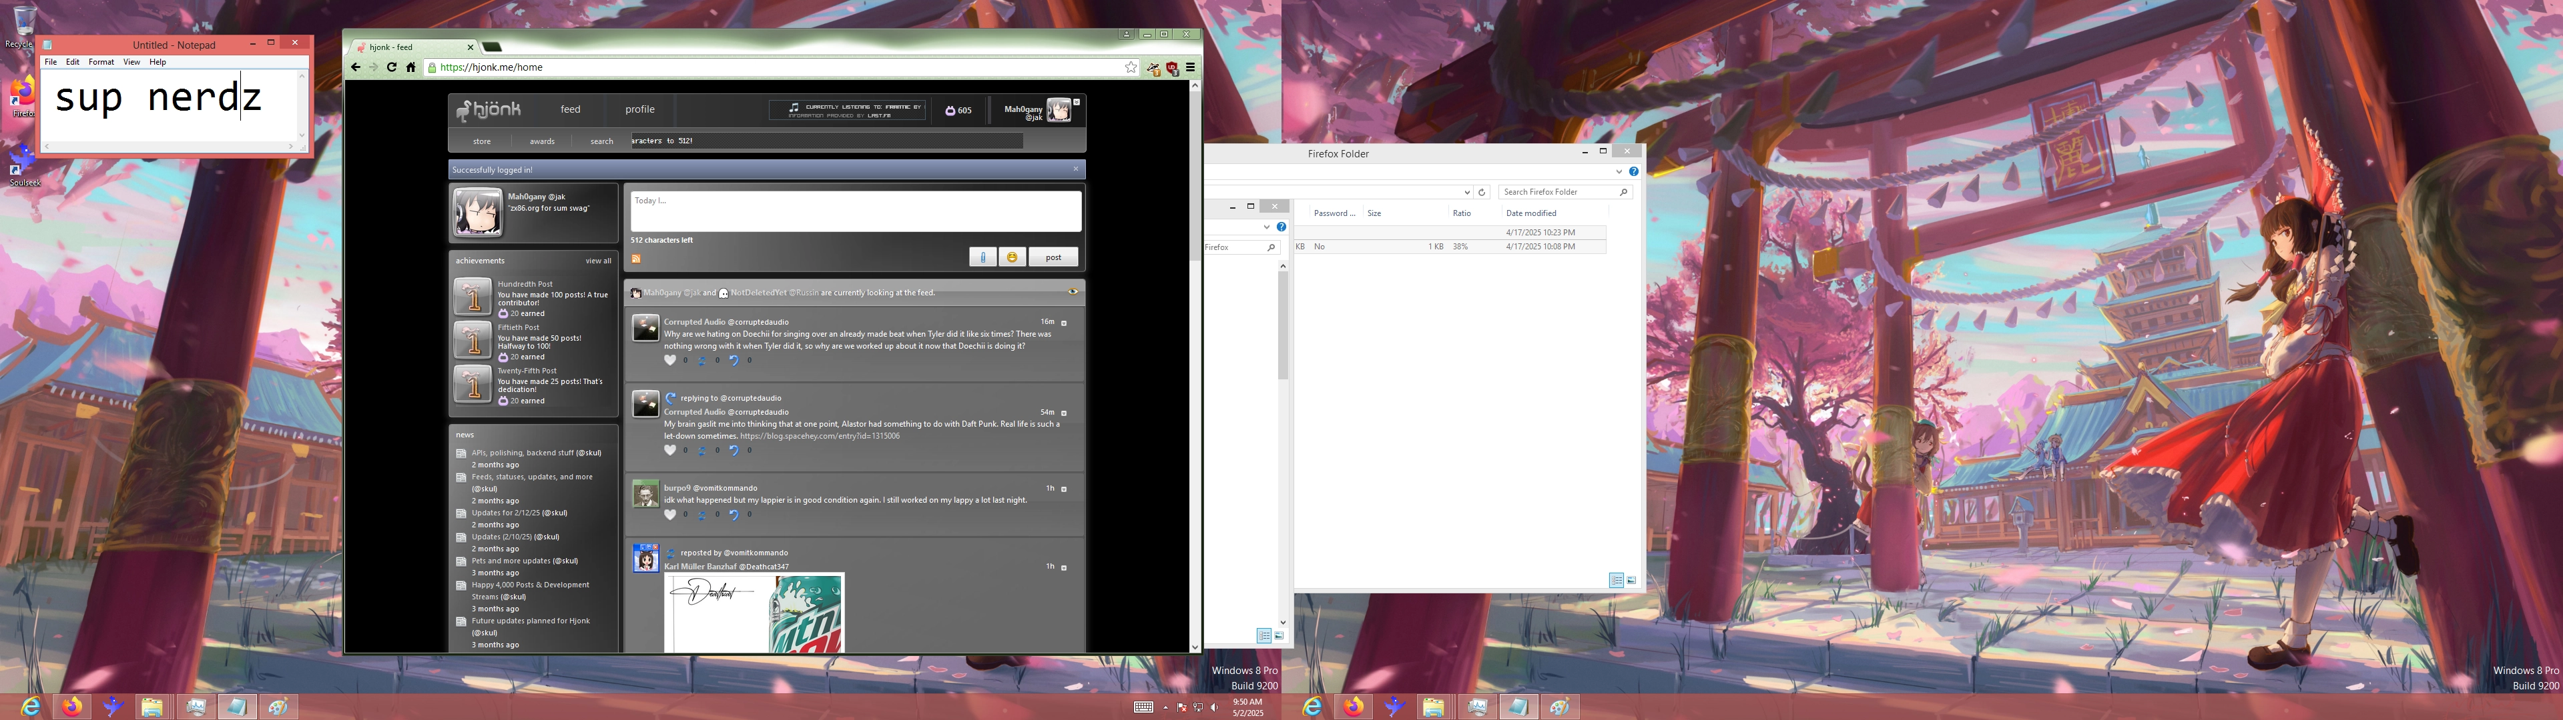Screen dimensions: 2563x720
Task: Click the Chrome back arrow
Action: (355, 67)
